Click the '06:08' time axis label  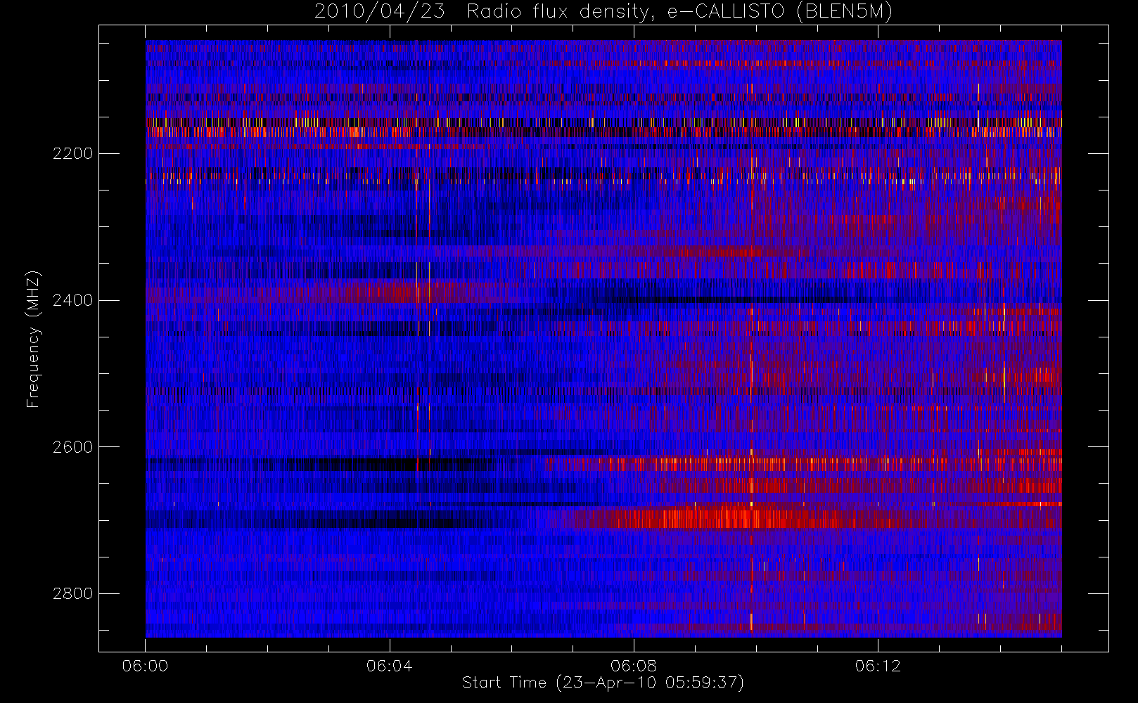633,666
